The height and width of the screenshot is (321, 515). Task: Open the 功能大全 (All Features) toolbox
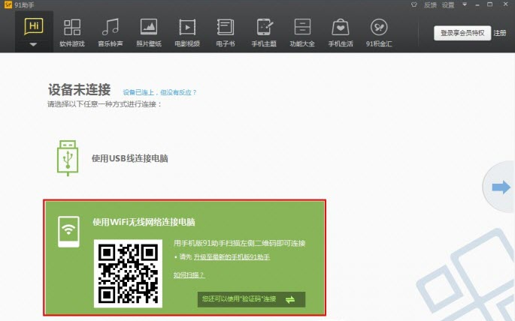[x=302, y=32]
